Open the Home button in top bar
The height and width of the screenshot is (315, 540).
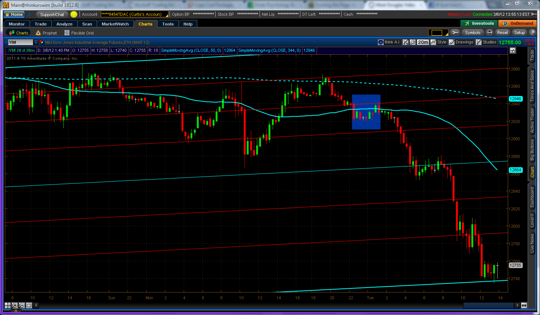(x=14, y=14)
